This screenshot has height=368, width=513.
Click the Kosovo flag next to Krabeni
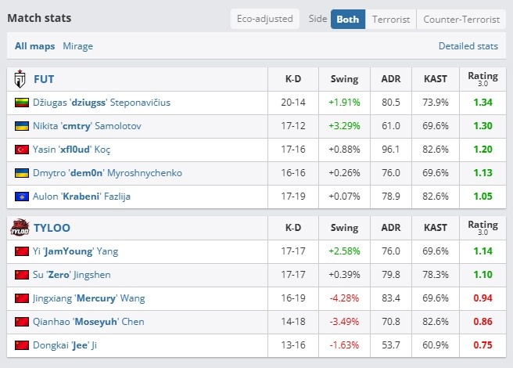(x=22, y=197)
